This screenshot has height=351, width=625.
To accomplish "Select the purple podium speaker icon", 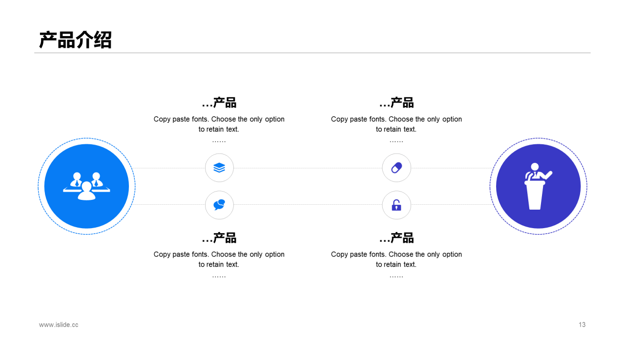I will tap(538, 186).
